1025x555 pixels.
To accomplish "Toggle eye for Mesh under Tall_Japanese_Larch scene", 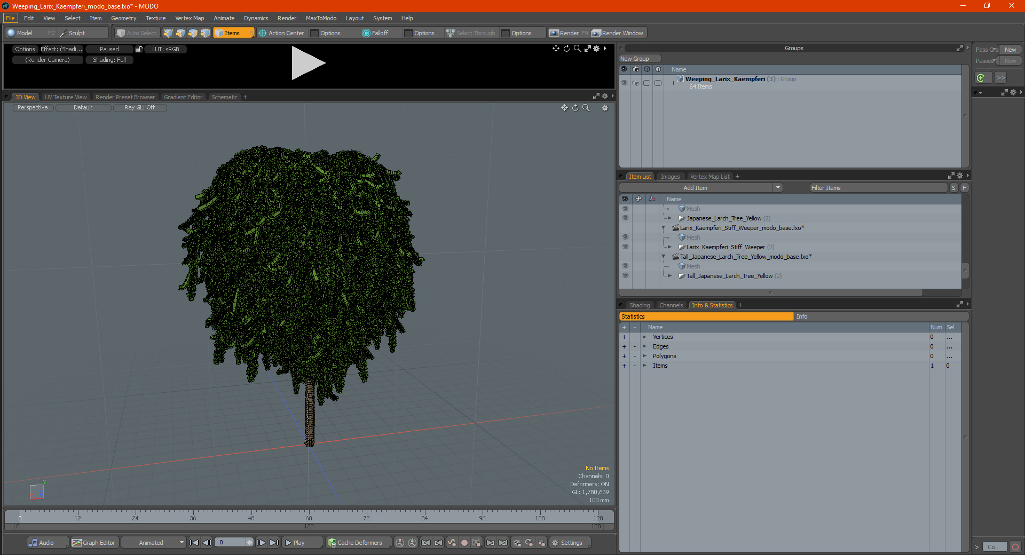I will click(x=625, y=266).
